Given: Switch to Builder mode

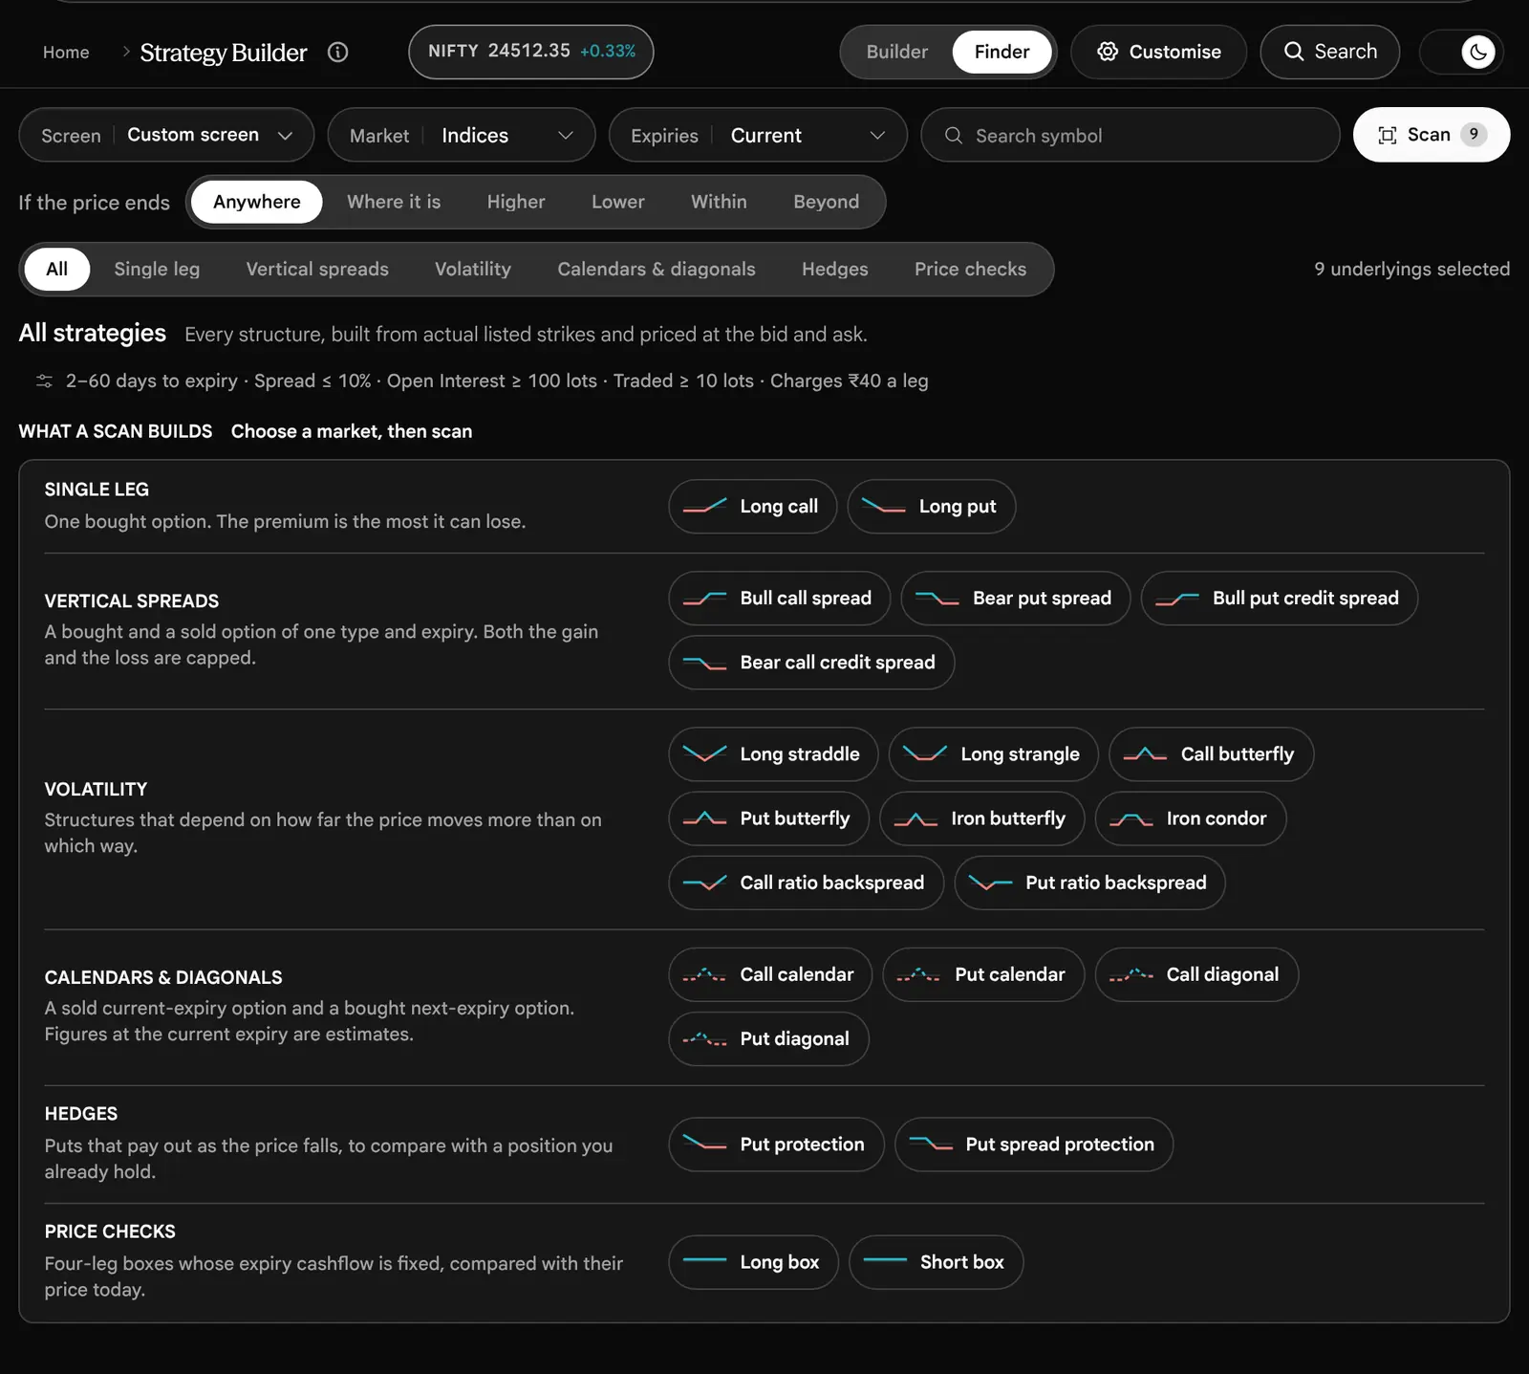Looking at the screenshot, I should (x=896, y=52).
